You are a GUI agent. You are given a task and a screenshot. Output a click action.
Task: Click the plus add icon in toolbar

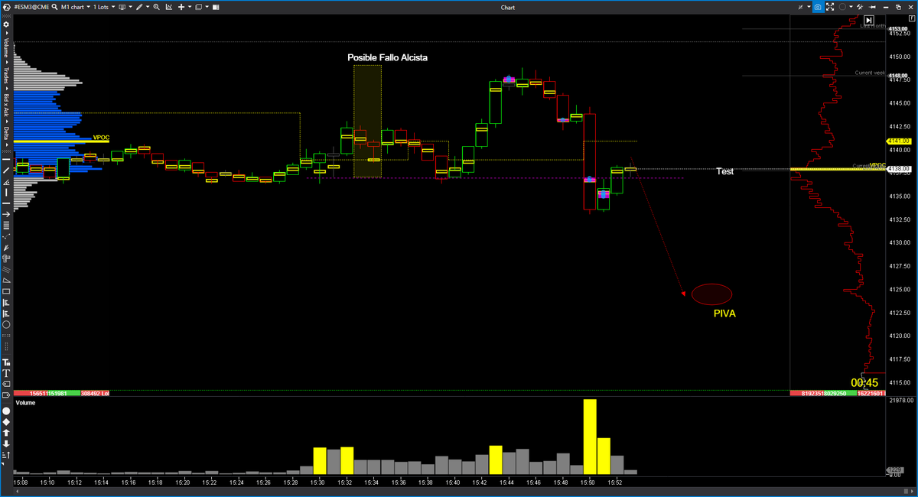[181, 7]
